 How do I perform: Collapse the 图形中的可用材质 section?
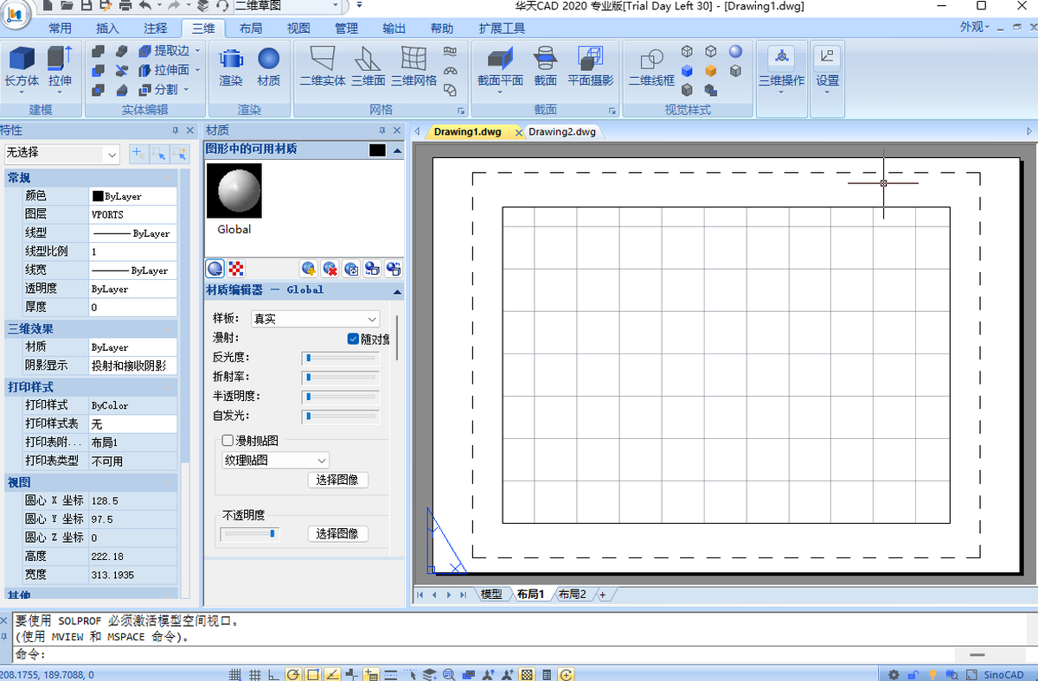[x=397, y=150]
